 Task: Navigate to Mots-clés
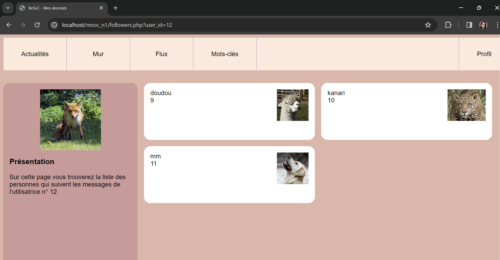pyautogui.click(x=225, y=54)
